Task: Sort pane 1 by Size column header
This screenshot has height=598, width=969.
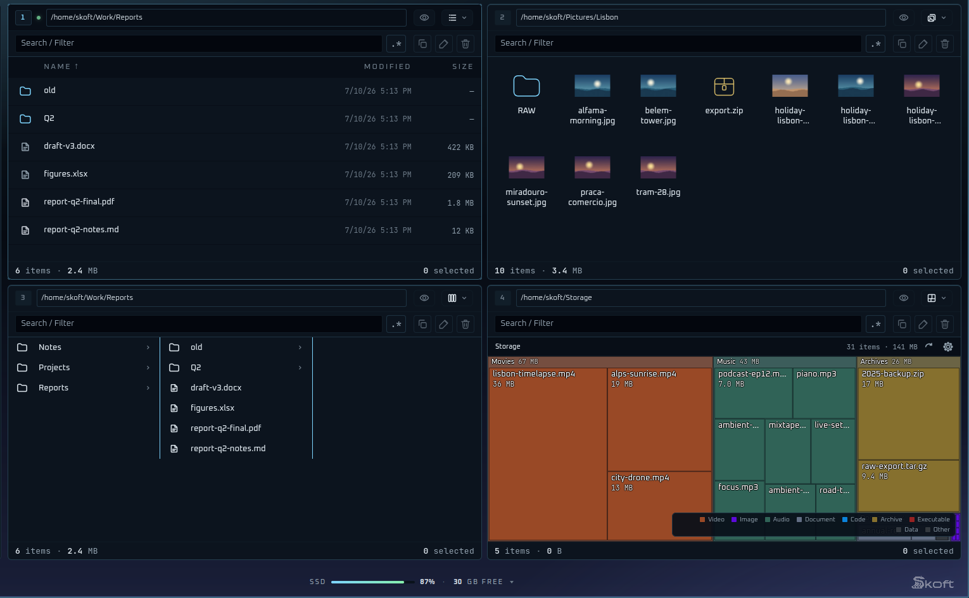Action: [x=462, y=66]
